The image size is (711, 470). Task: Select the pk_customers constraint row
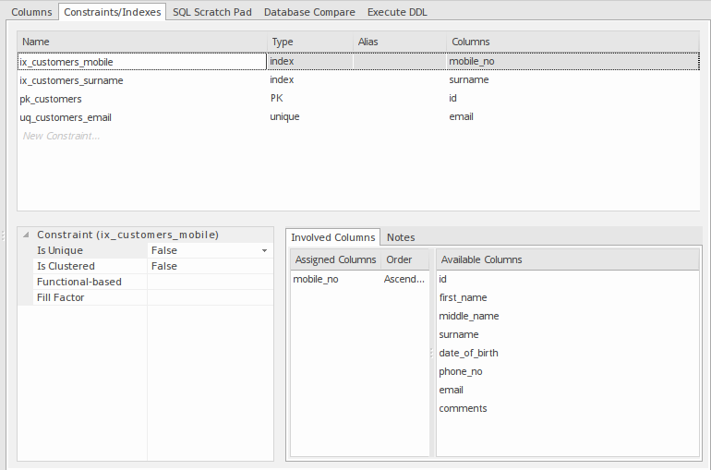tap(51, 99)
